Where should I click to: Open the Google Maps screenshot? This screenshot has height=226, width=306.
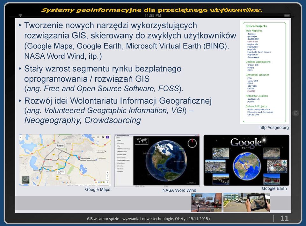pos(65,160)
